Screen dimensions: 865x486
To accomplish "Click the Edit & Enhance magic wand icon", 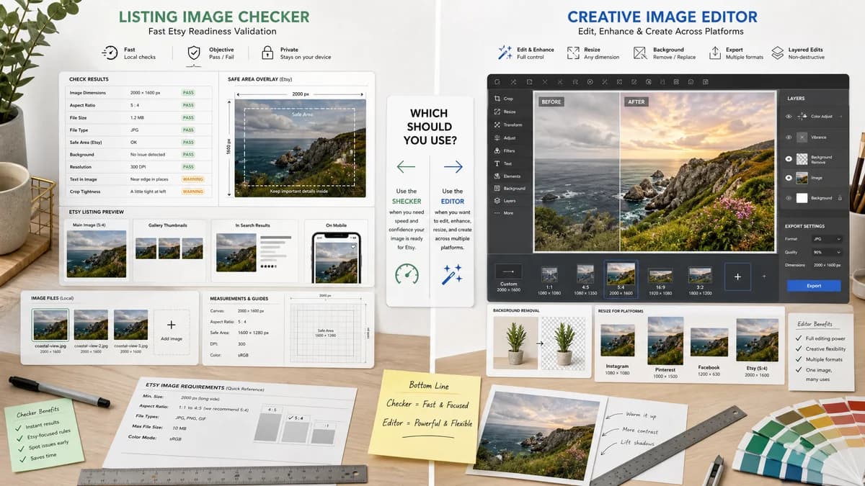I will tap(505, 53).
